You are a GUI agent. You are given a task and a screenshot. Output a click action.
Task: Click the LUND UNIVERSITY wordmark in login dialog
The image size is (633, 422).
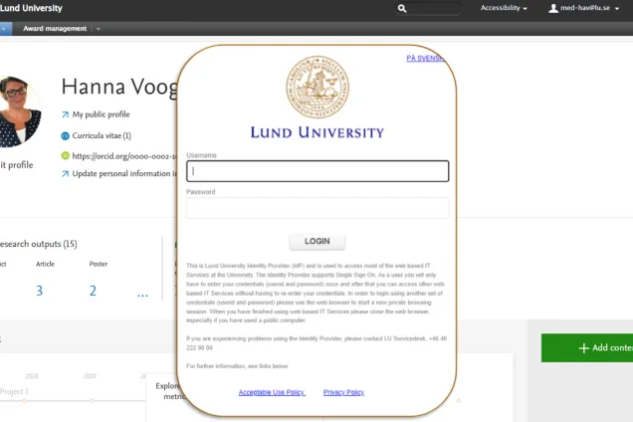coord(317,132)
